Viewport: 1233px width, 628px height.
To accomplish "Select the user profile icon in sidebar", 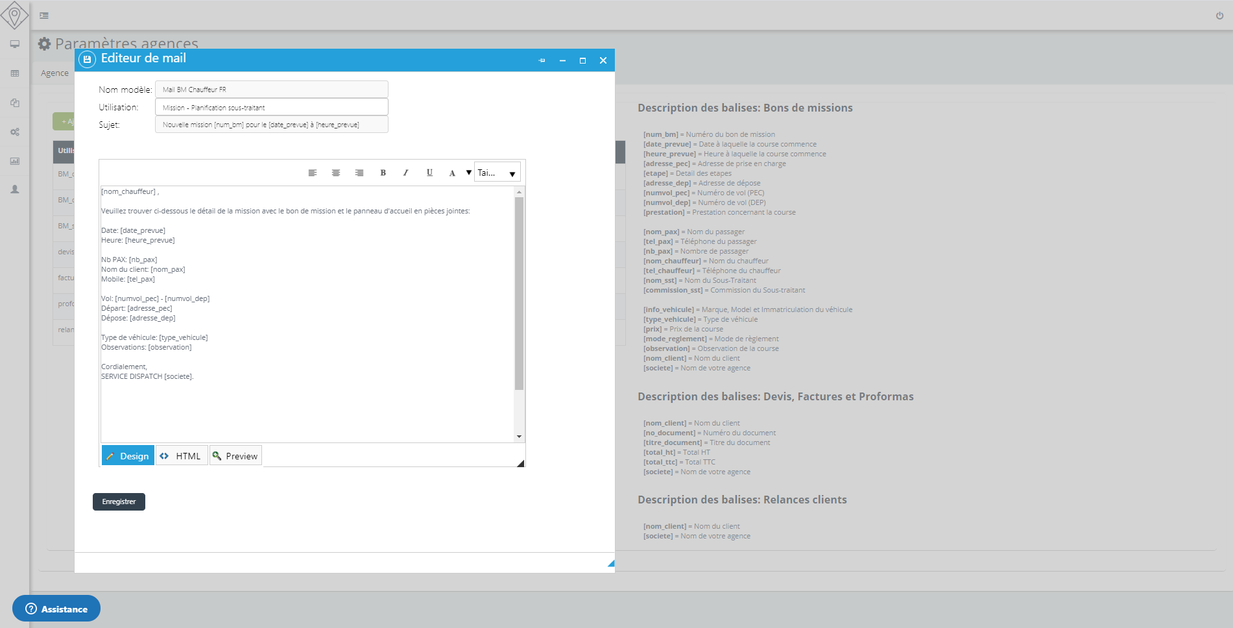I will (x=14, y=190).
